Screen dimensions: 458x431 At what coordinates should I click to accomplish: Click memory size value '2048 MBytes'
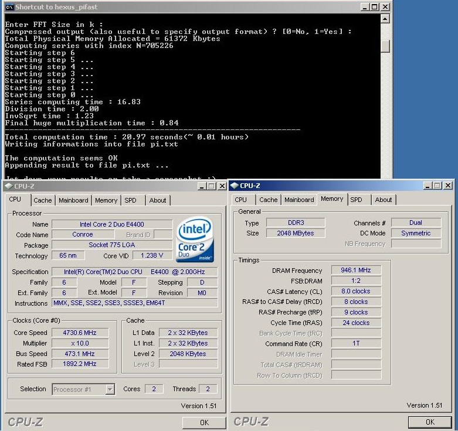pyautogui.click(x=296, y=233)
